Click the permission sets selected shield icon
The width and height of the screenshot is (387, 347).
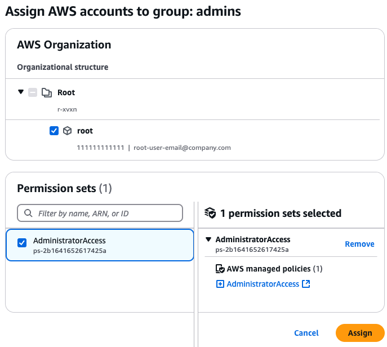[x=210, y=213]
